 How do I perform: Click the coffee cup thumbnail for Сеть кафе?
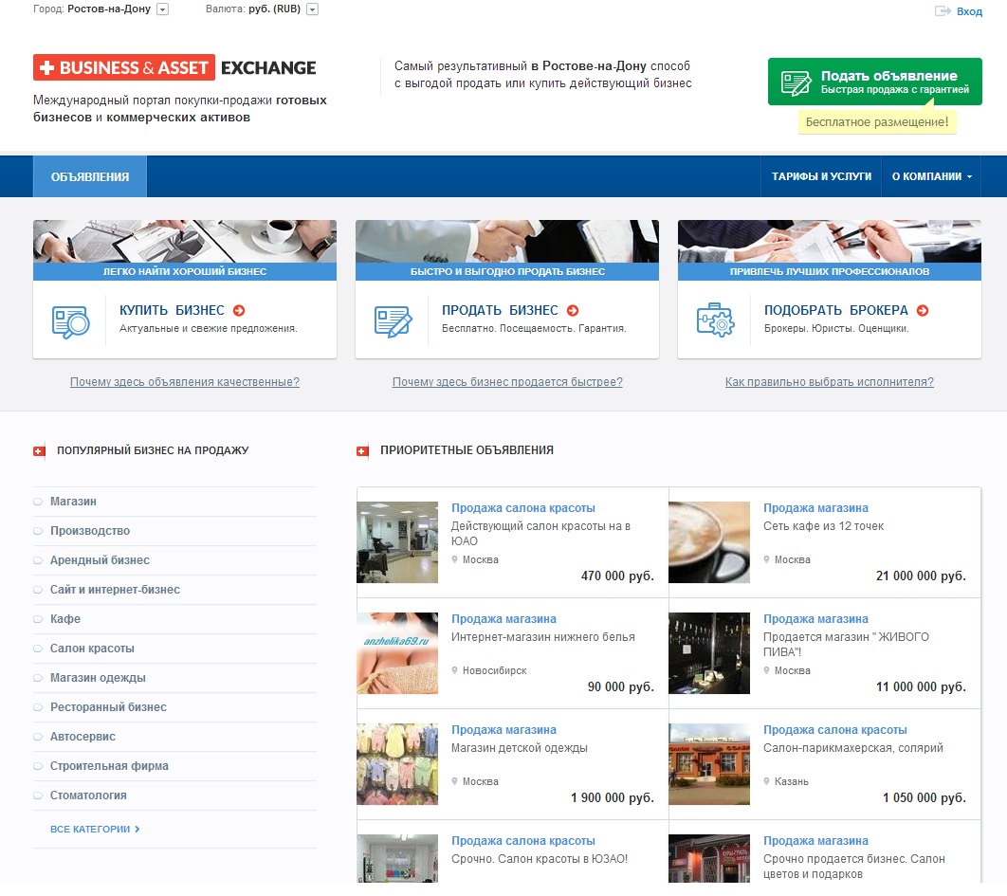pyautogui.click(x=709, y=542)
